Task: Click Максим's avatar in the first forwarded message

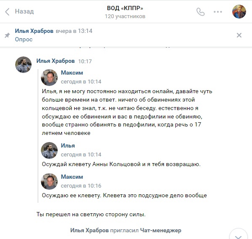Action: click(x=49, y=78)
